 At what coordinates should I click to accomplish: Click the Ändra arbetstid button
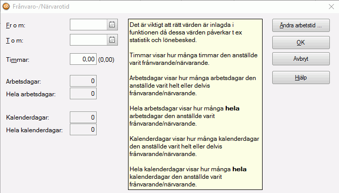(301, 25)
